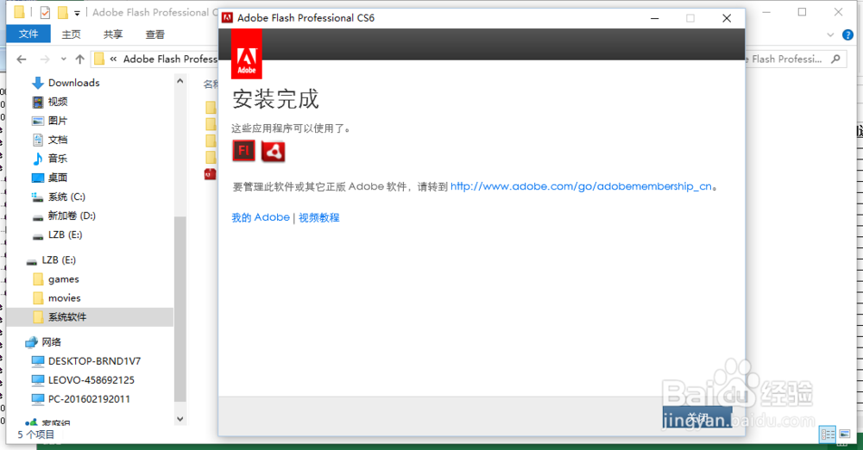Open the quick access toolbar dropdown arrow

click(77, 12)
